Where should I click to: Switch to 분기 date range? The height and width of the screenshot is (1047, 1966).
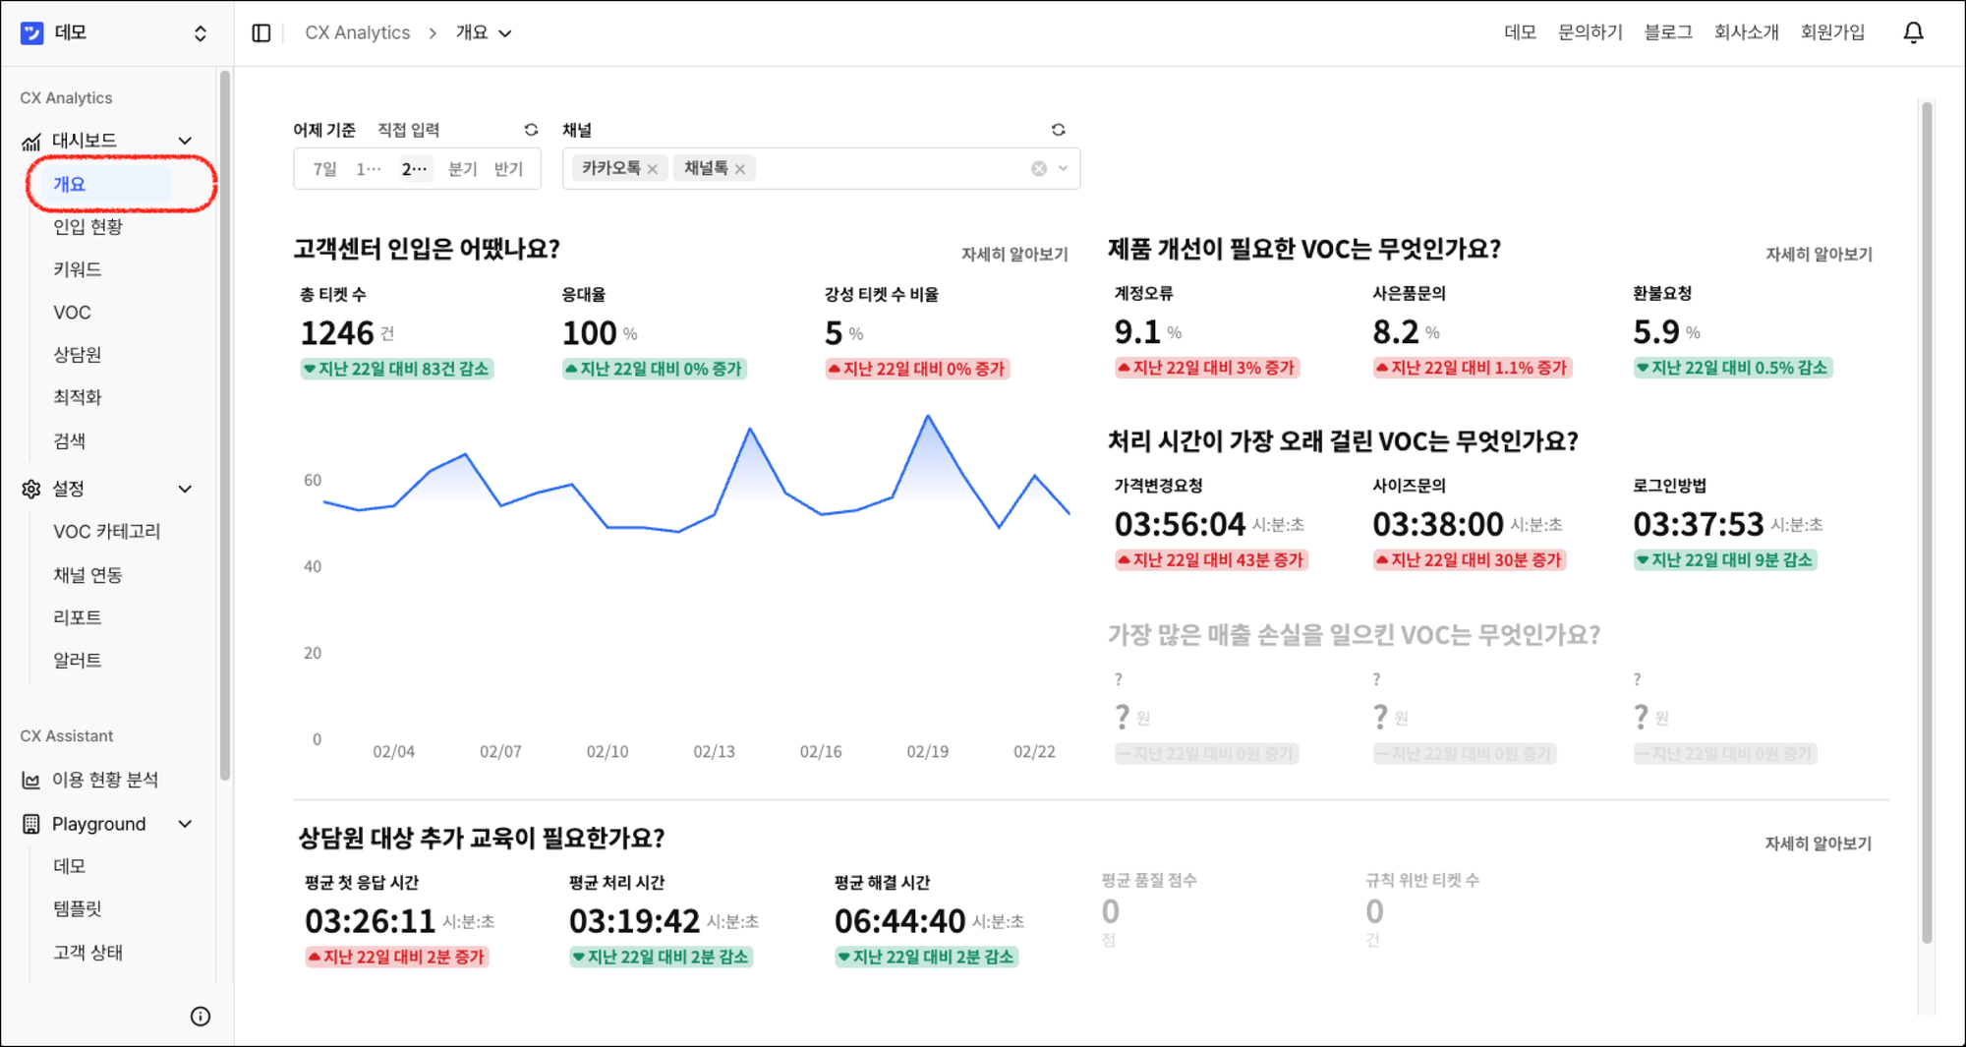pyautogui.click(x=461, y=168)
